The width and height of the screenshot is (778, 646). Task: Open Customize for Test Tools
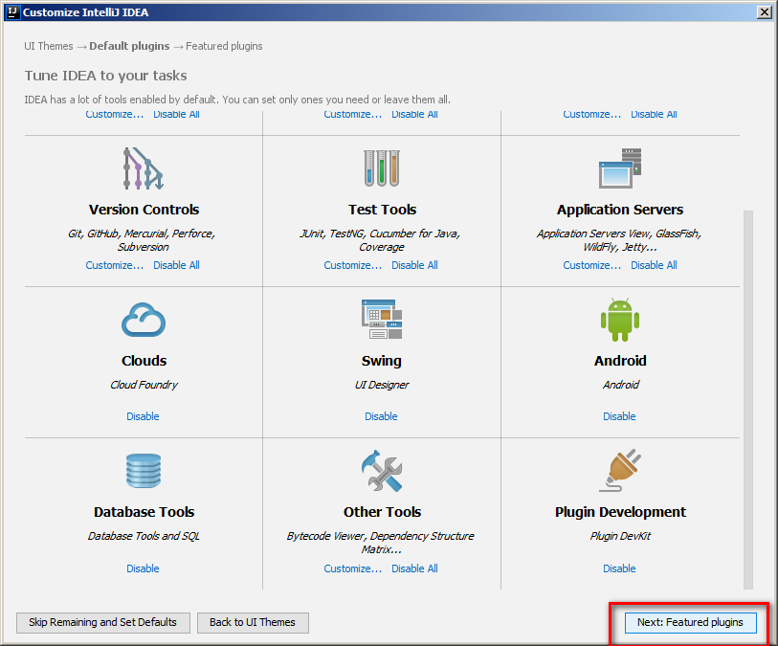353,265
